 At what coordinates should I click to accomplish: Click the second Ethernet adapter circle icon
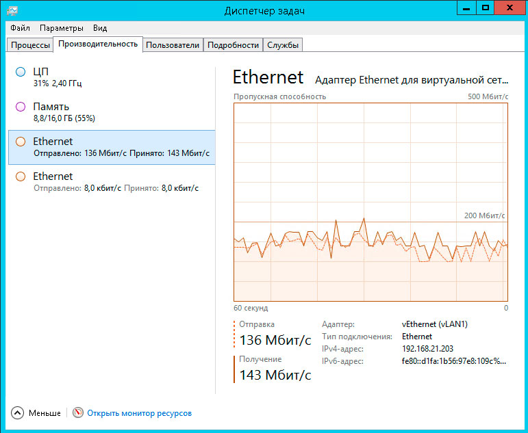21,176
